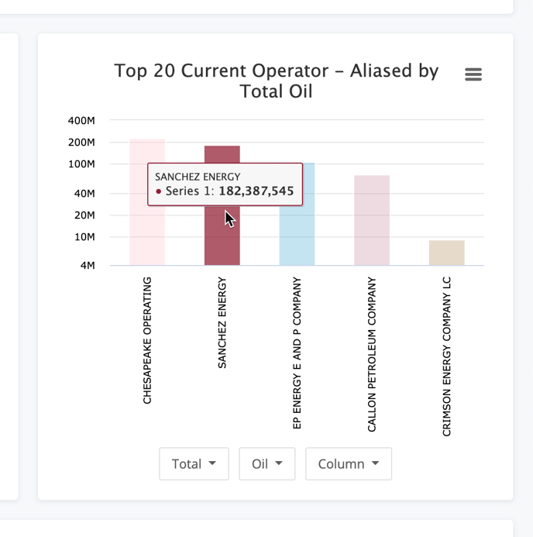
Task: Click the CHESAPEAKE OPERATING axis label
Action: pyautogui.click(x=147, y=340)
